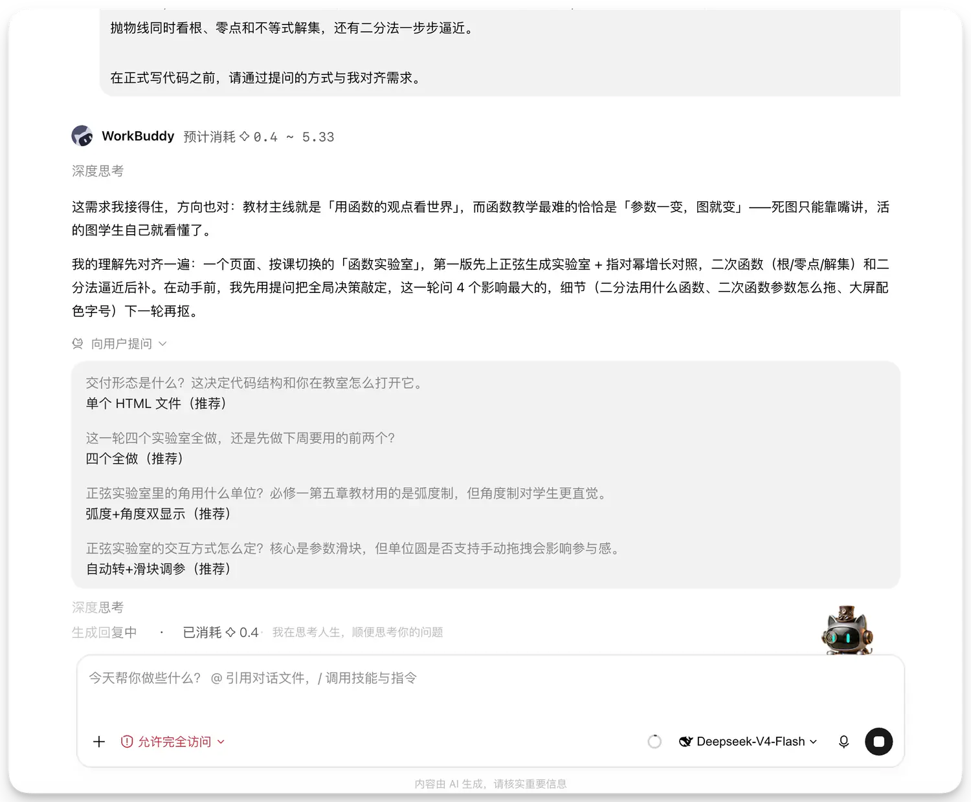The height and width of the screenshot is (802, 971).
Task: Click the 预计消耗 estimate text
Action: 259,136
